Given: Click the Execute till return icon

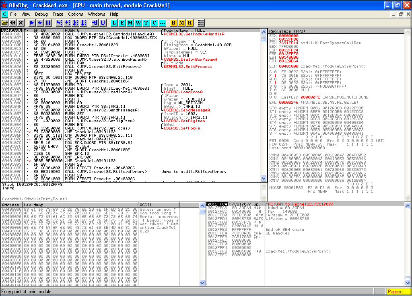Looking at the screenshot, I should pyautogui.click(x=95, y=23).
